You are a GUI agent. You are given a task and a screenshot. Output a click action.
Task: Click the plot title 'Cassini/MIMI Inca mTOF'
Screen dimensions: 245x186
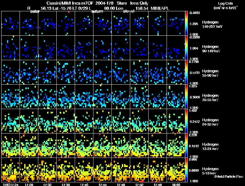(70, 3)
